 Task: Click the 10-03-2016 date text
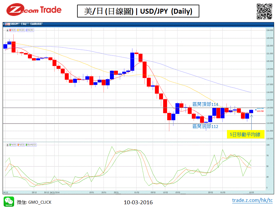point(138,202)
